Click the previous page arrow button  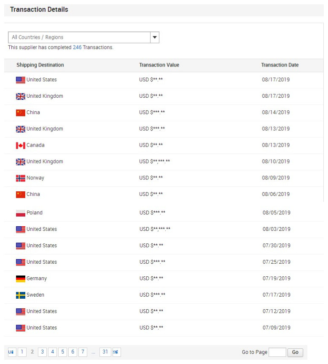point(12,352)
